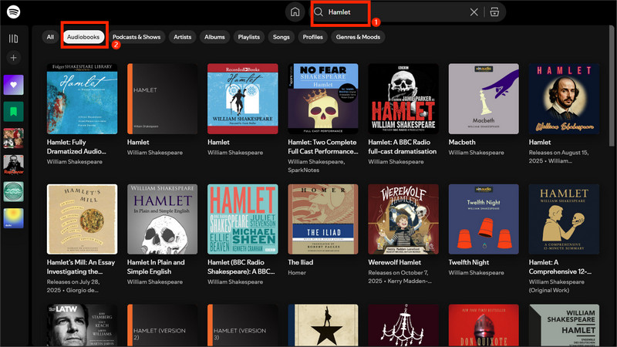Switch to Podcasts & Shows filter

click(137, 37)
